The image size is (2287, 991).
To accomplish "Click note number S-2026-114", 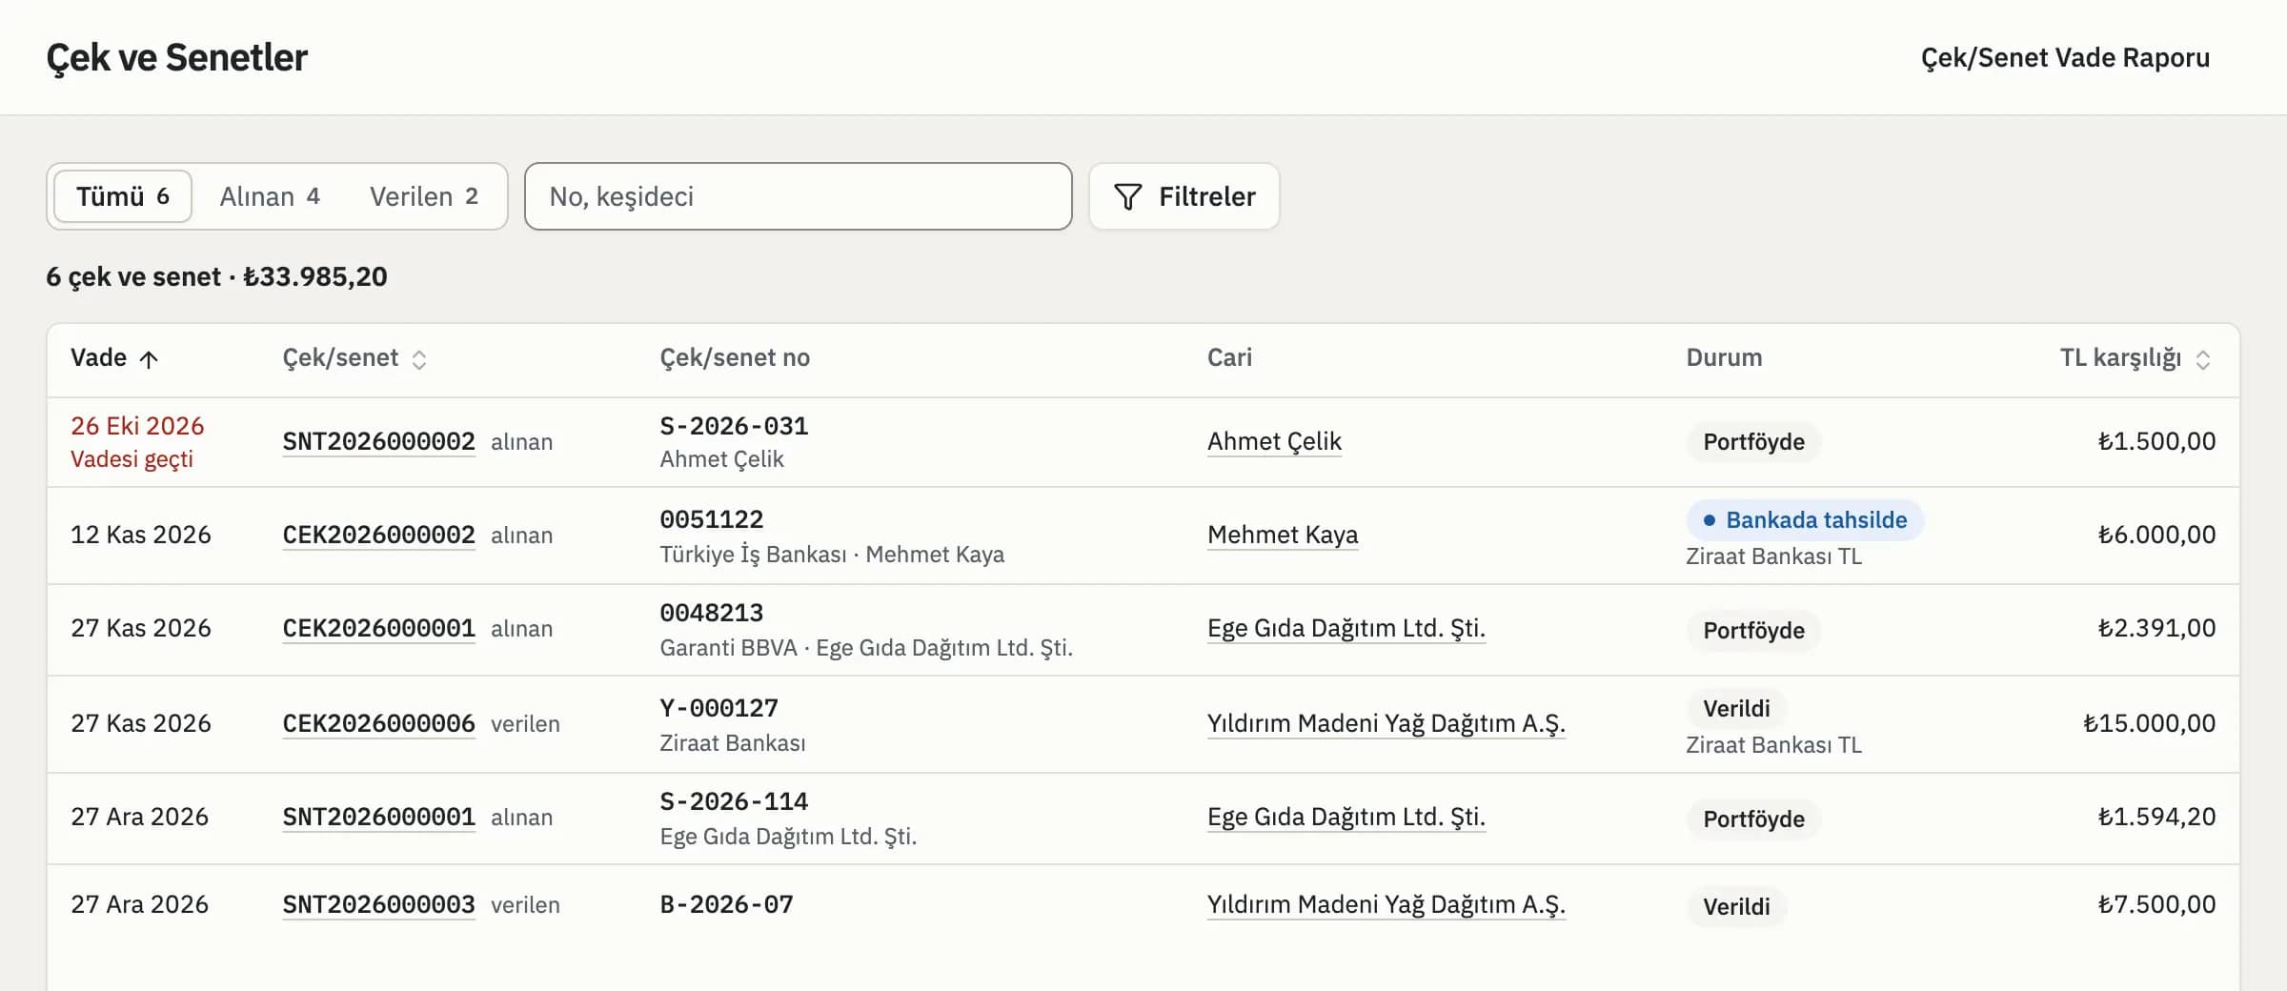I will click(x=734, y=801).
